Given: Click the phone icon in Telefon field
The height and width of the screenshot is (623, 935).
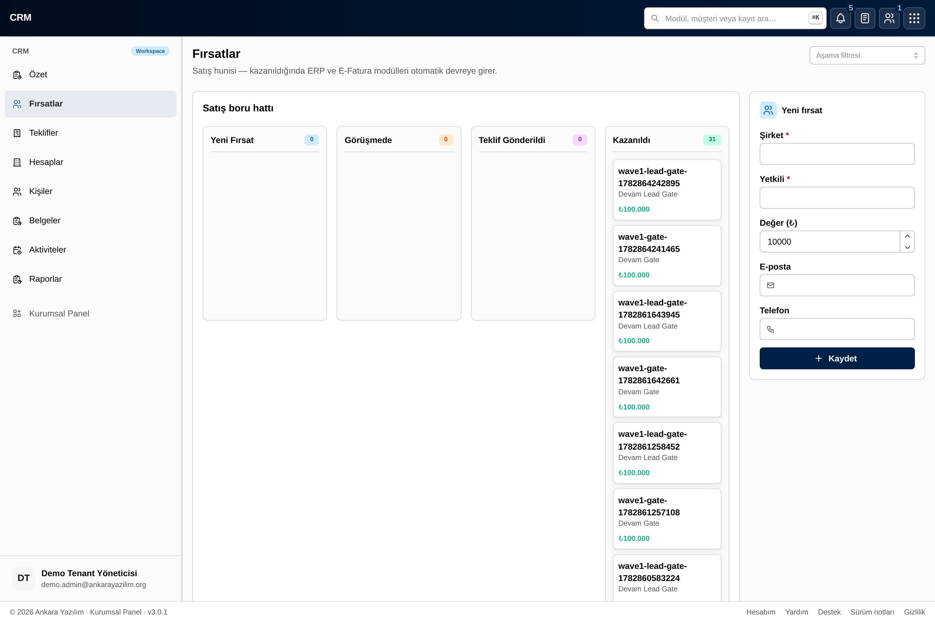Looking at the screenshot, I should [770, 329].
